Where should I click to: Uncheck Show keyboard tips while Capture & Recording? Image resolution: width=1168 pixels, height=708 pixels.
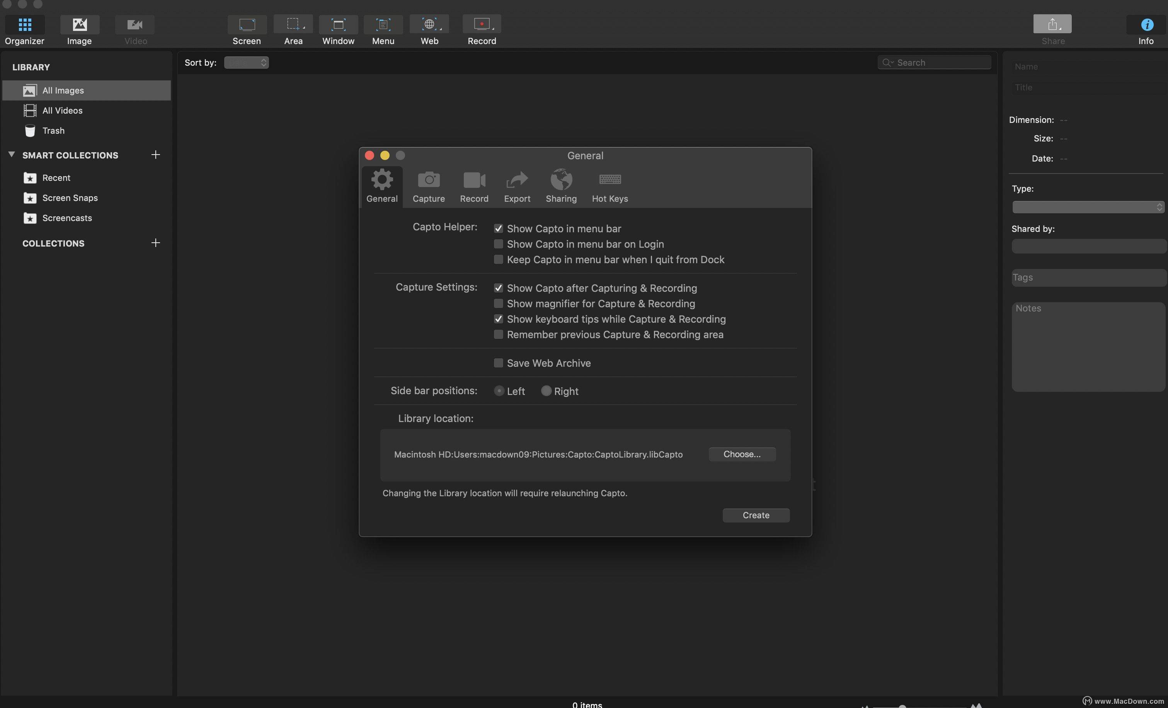pyautogui.click(x=498, y=319)
